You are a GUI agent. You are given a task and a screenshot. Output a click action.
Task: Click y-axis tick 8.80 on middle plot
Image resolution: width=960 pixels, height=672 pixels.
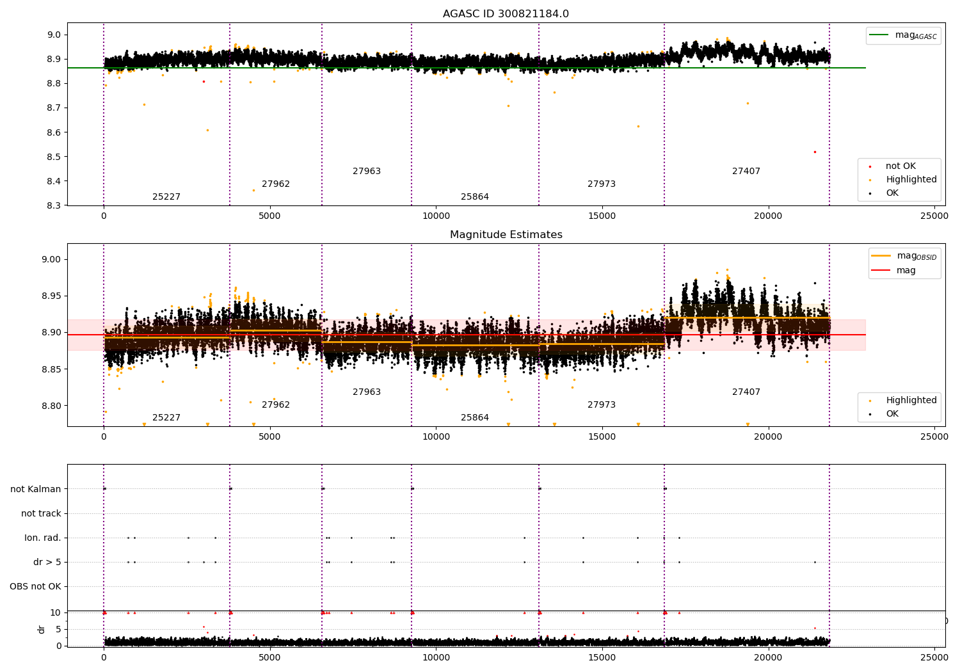(x=52, y=406)
